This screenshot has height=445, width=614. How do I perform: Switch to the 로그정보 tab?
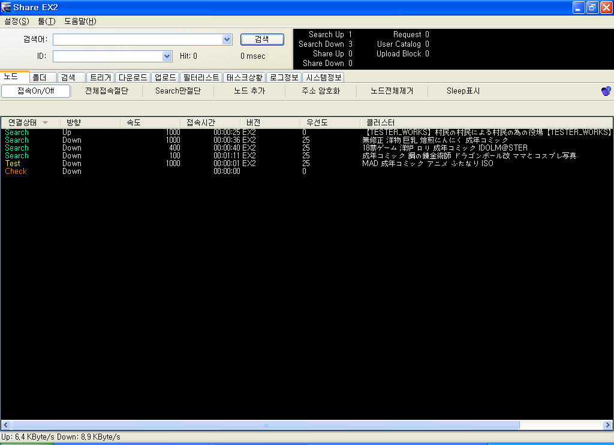point(284,77)
